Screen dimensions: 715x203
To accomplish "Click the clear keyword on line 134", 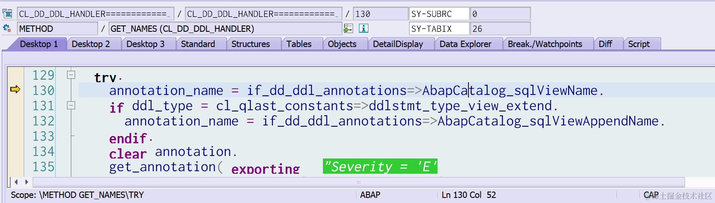I will coord(128,153).
